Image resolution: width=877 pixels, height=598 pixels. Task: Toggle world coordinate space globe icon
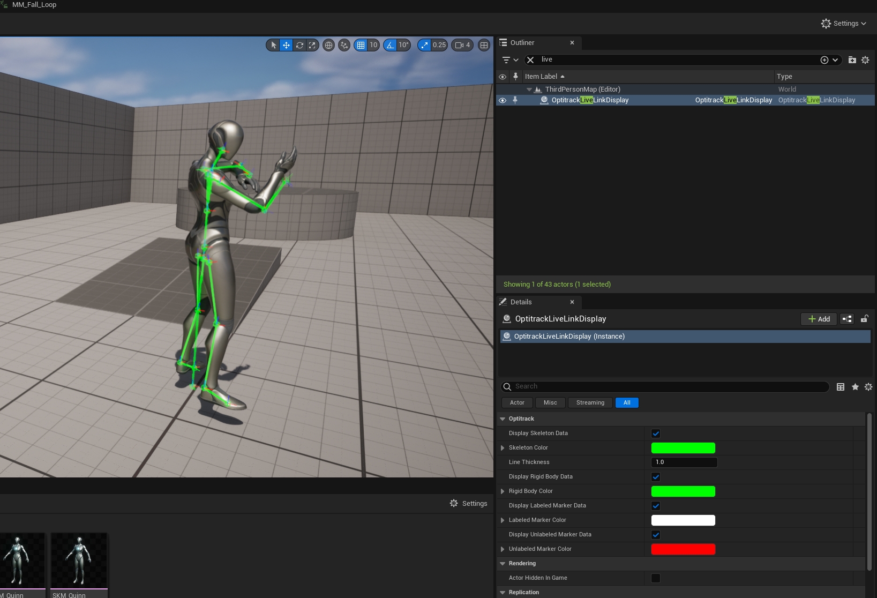coord(329,45)
